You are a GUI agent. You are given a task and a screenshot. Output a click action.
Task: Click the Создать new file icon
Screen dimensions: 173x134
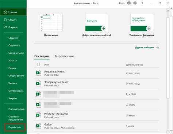pos(5,19)
